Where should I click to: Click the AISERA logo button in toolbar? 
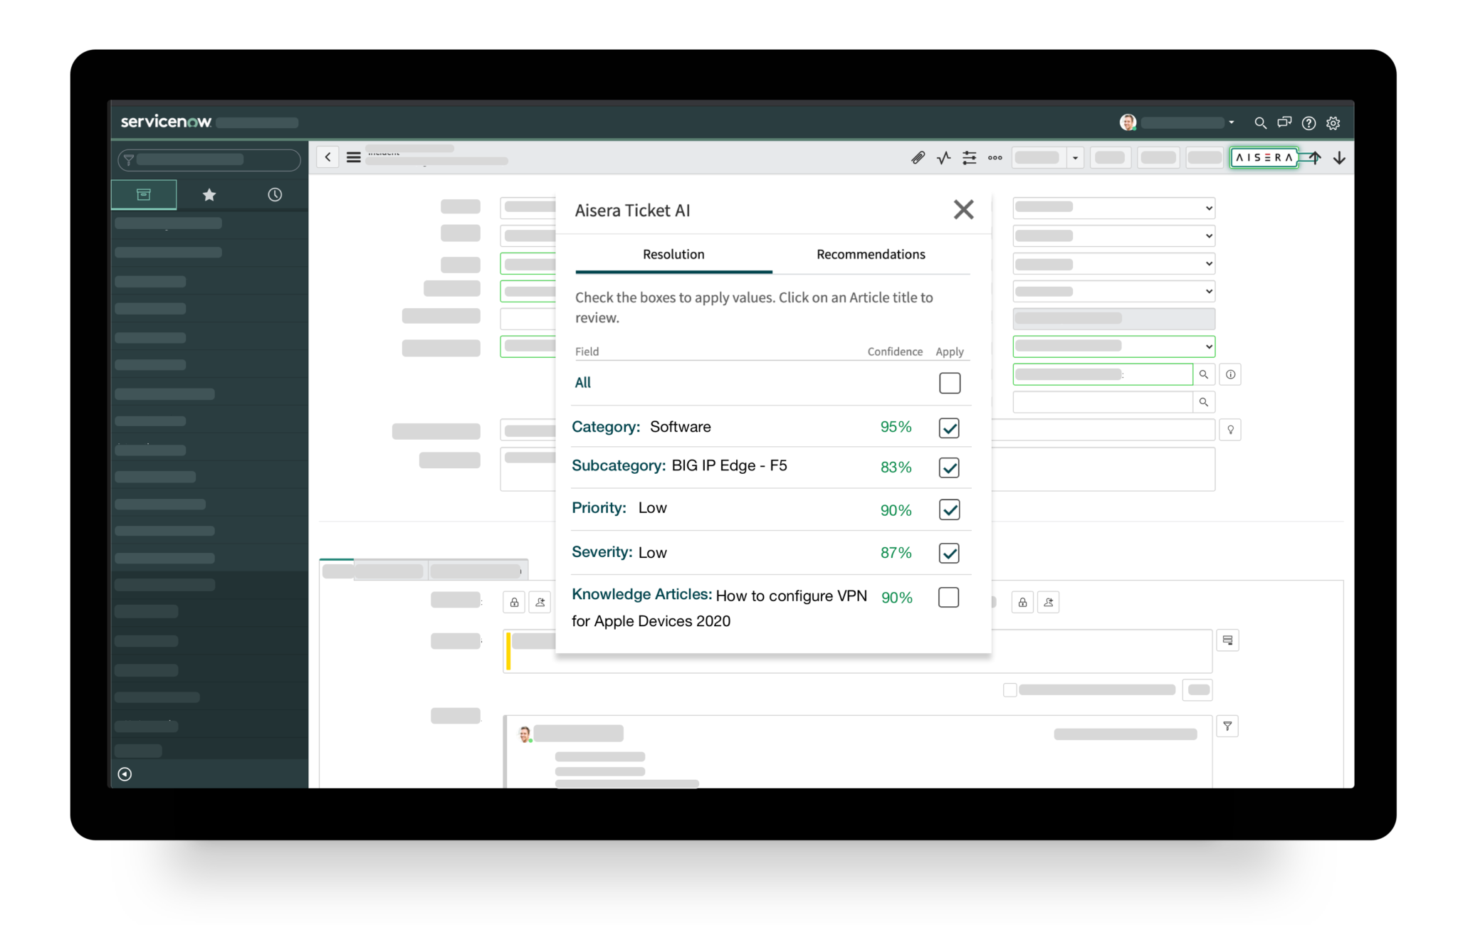1264,157
